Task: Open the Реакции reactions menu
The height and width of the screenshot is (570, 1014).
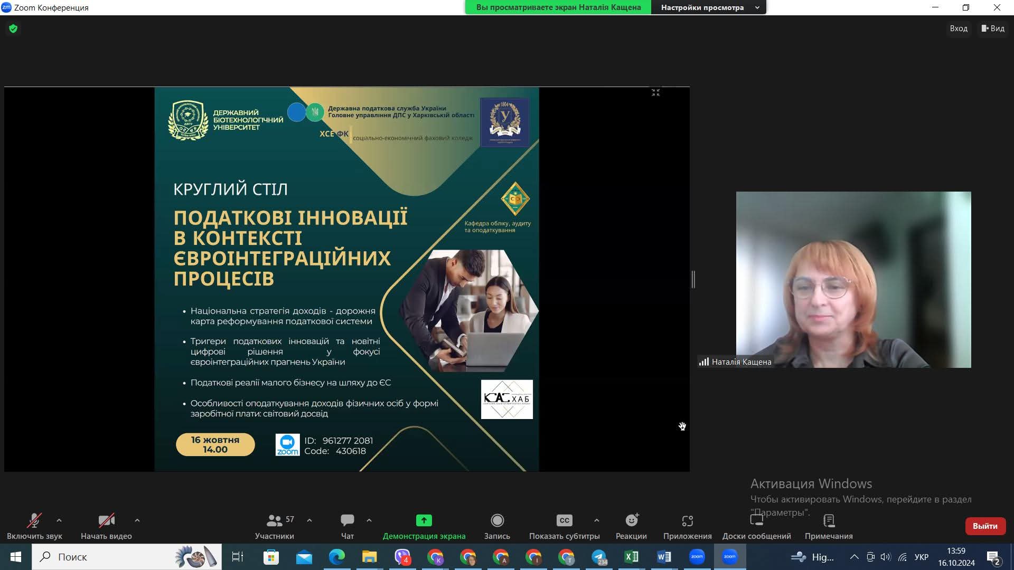Action: point(631,521)
